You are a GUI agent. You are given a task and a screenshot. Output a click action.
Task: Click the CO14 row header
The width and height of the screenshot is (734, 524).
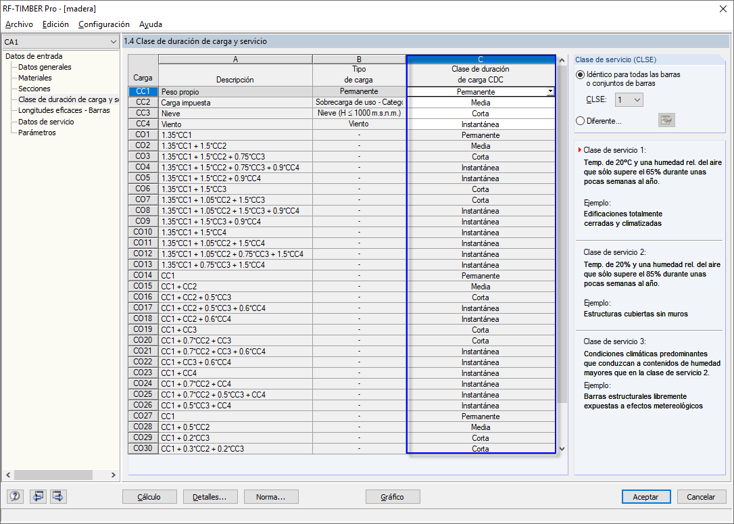pos(143,275)
